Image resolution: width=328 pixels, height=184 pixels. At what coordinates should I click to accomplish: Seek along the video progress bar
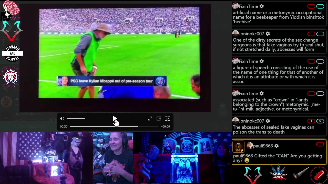point(114,126)
